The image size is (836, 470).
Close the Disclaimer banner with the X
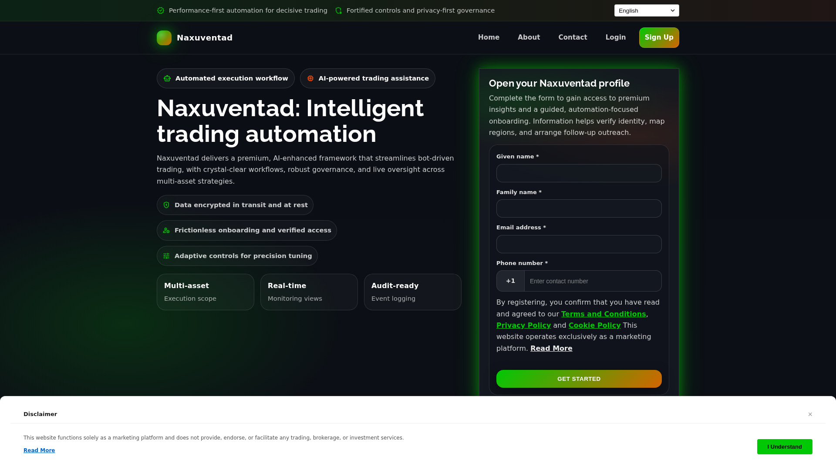810,414
